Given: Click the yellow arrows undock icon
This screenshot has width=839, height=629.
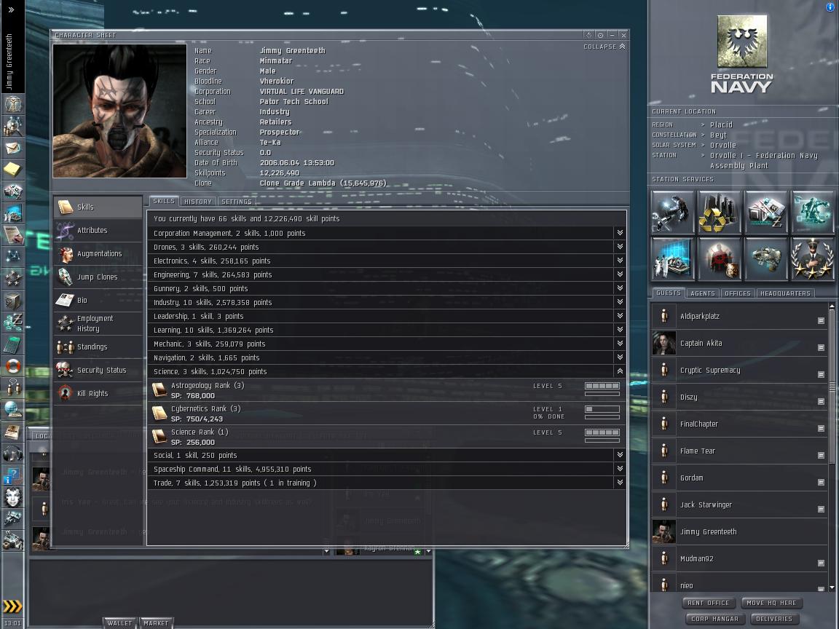Looking at the screenshot, I should coord(12,606).
